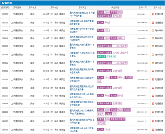Click the green 服务态度 不予索赔 tag
The width and height of the screenshot is (165, 134).
(106, 56)
